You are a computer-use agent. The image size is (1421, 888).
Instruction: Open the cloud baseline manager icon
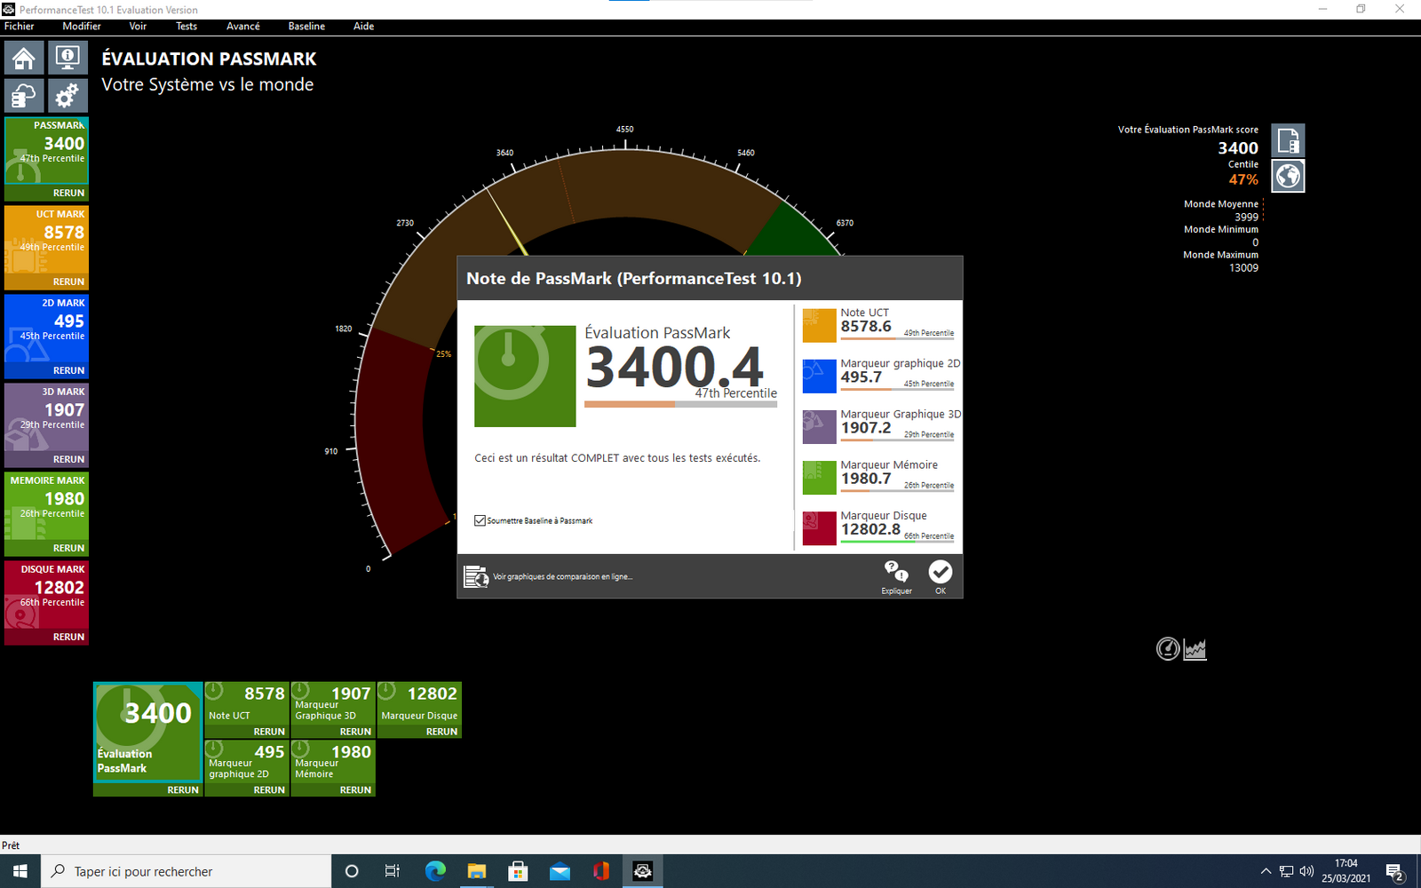(24, 95)
